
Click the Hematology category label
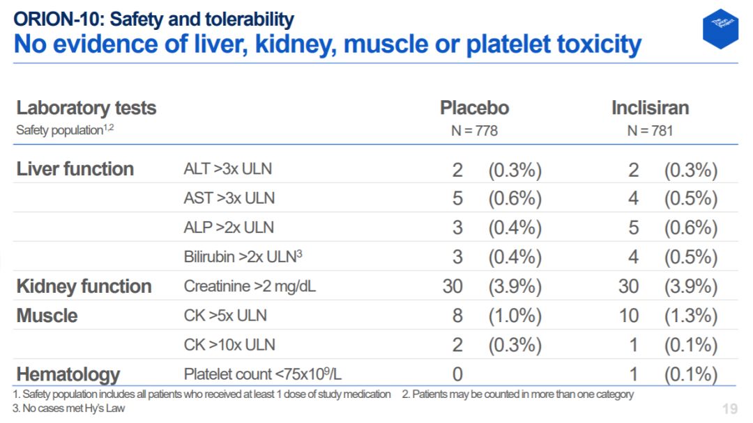[68, 374]
